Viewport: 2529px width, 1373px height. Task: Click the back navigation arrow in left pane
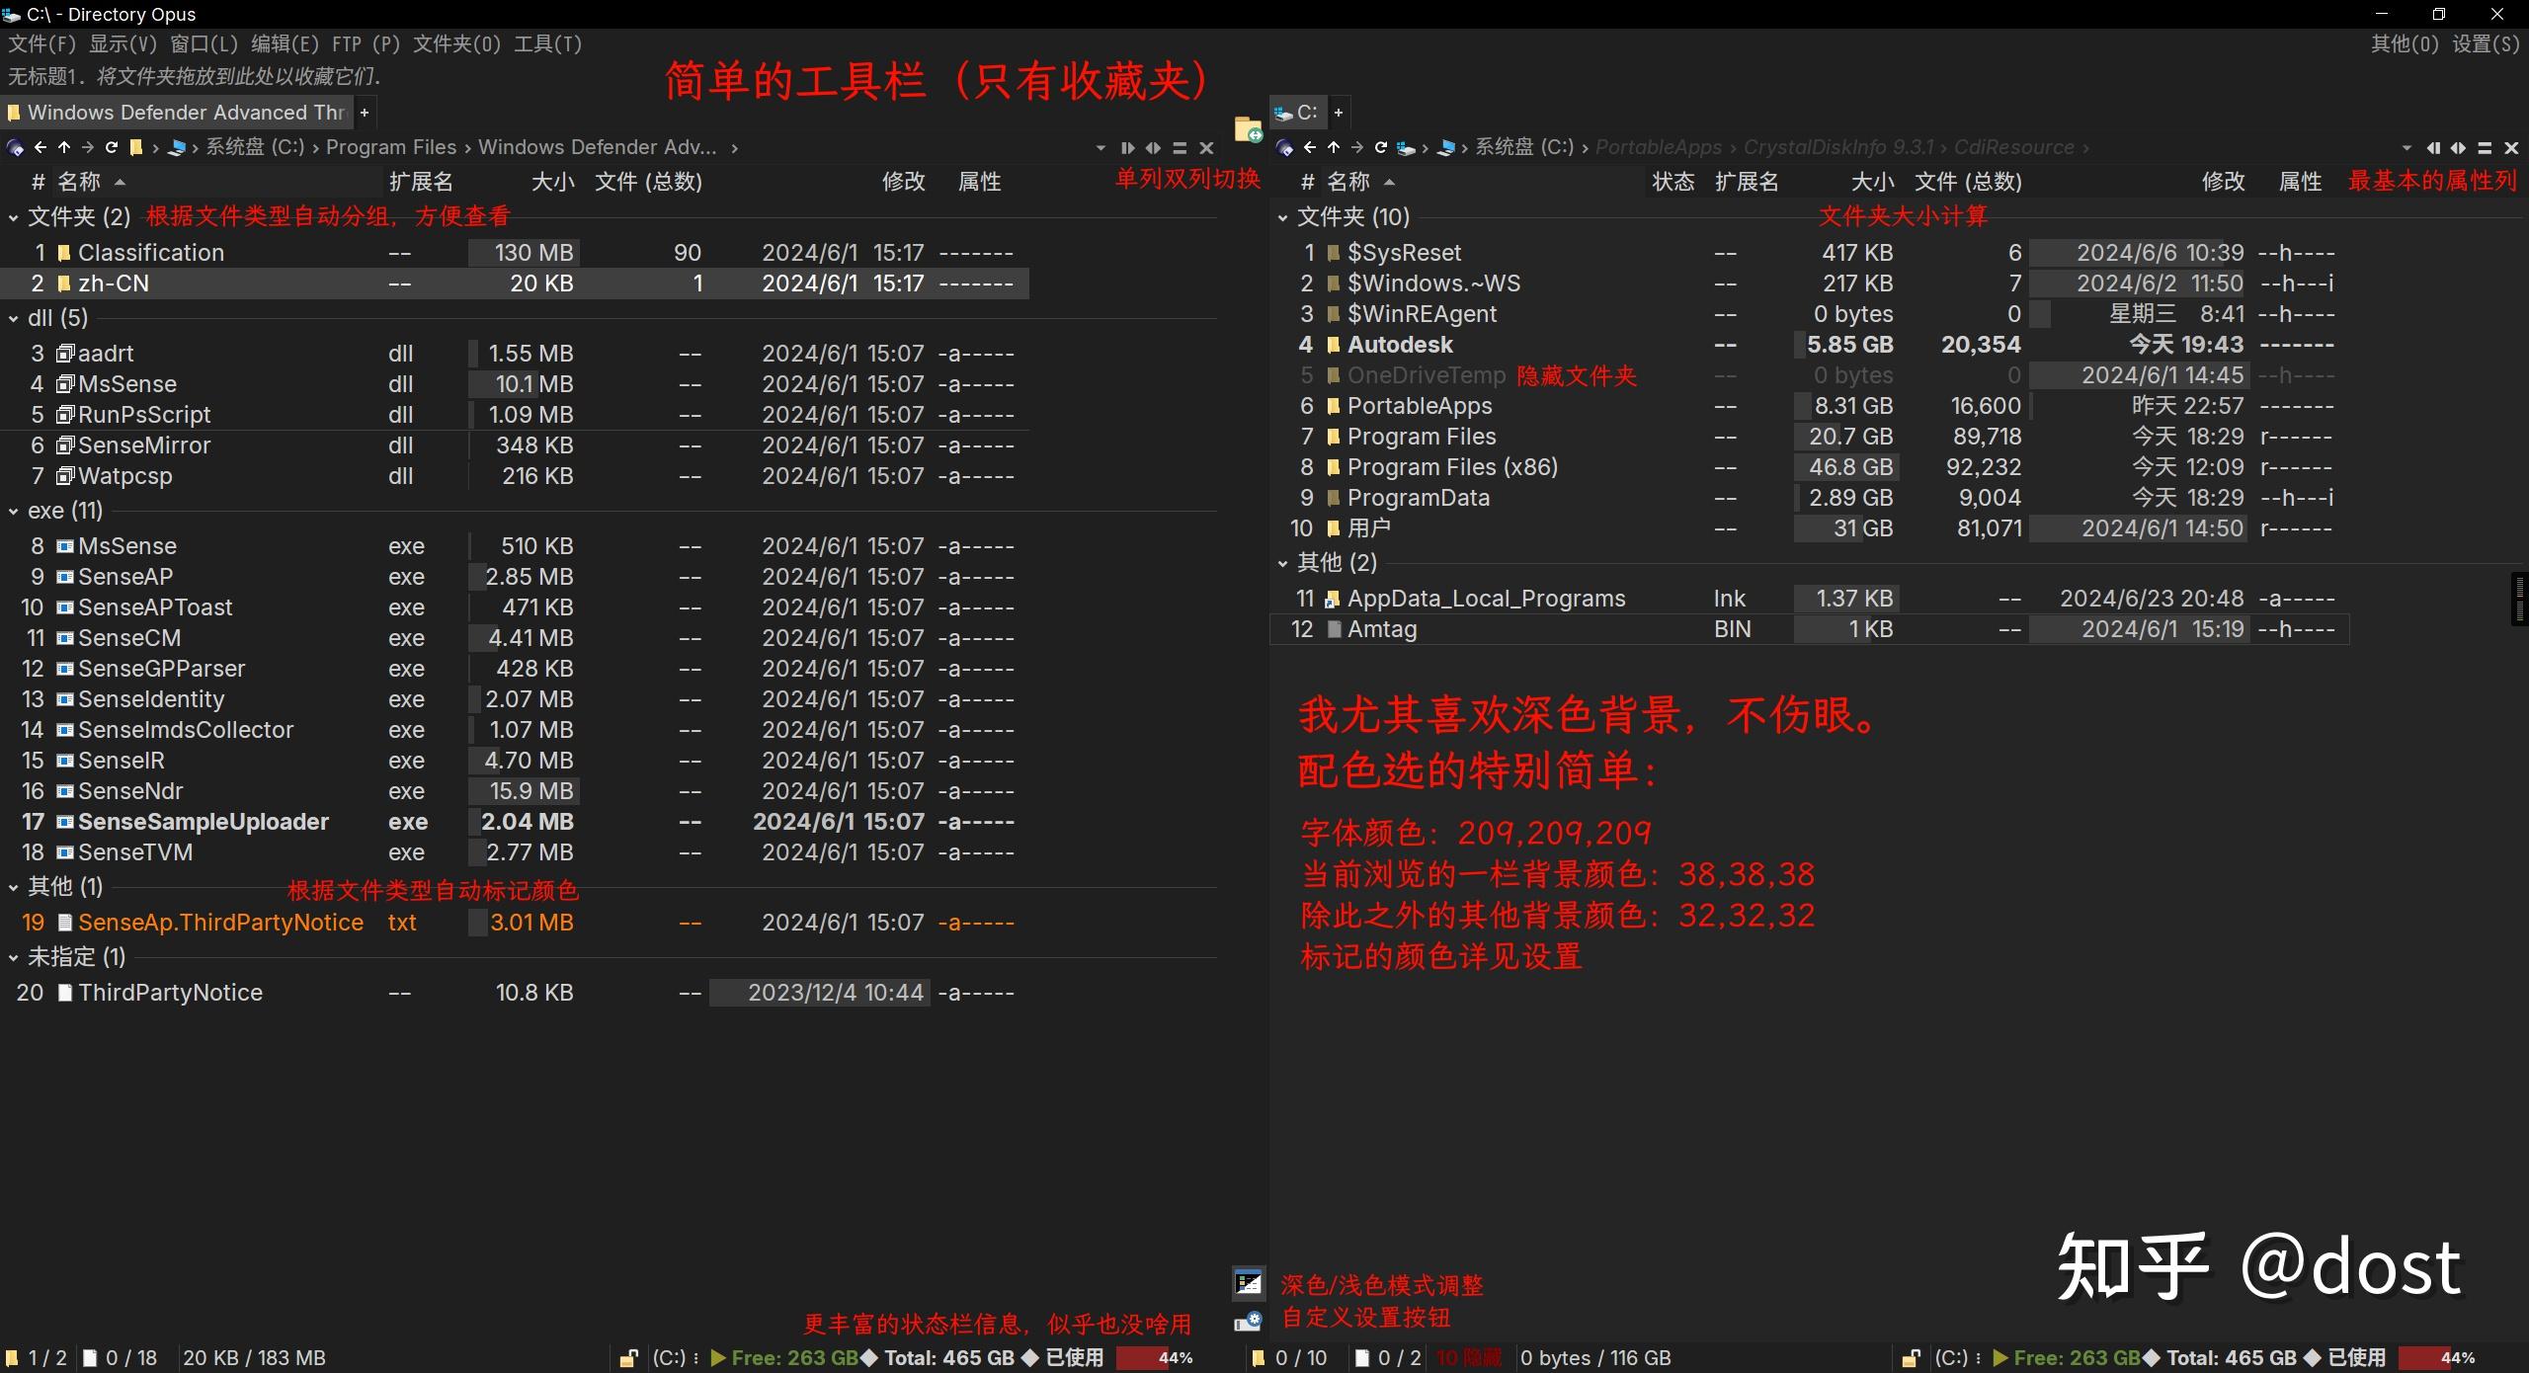click(x=40, y=146)
